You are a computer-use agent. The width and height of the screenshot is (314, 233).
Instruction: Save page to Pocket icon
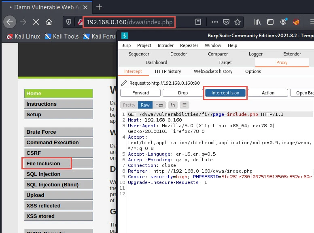tap(226, 22)
